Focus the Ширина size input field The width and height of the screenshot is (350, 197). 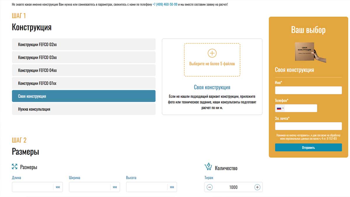point(90,187)
